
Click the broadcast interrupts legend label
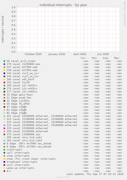pos(22,162)
